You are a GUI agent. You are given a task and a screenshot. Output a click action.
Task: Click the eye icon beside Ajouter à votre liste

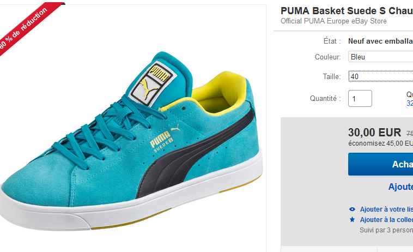click(x=352, y=209)
